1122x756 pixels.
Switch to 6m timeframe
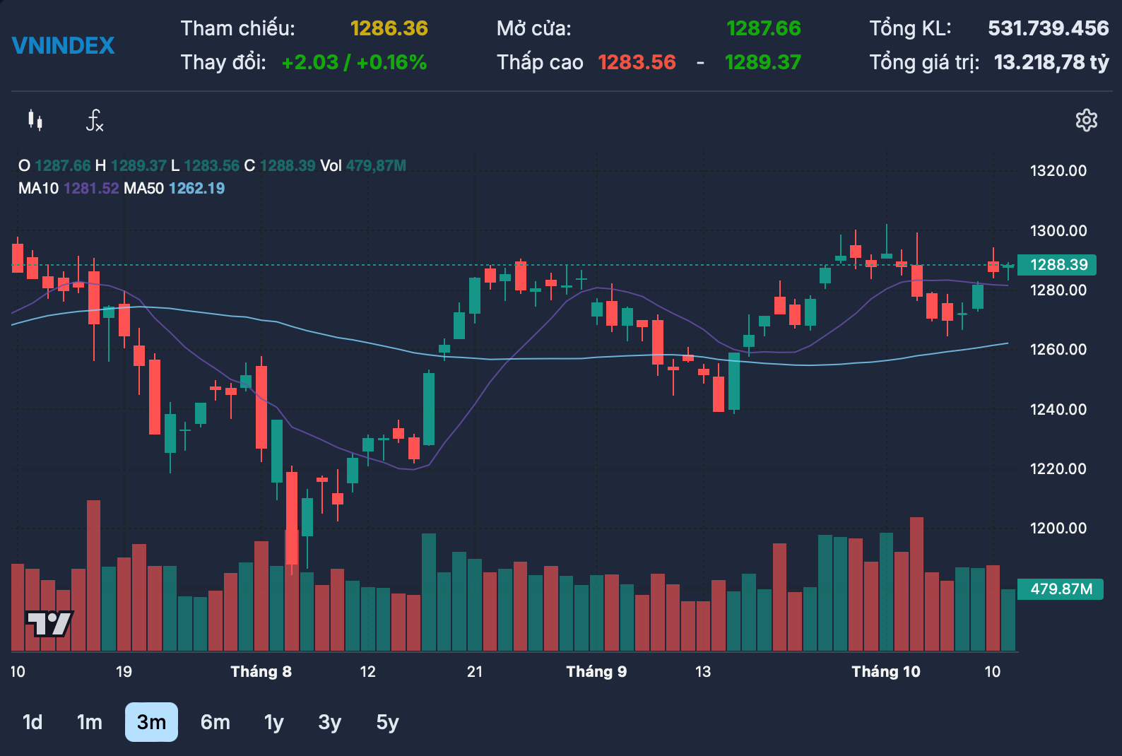tap(215, 722)
